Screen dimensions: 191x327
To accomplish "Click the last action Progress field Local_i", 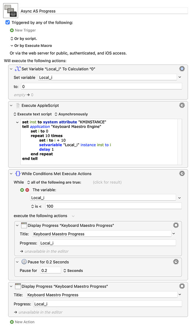I will pos(108,304).
